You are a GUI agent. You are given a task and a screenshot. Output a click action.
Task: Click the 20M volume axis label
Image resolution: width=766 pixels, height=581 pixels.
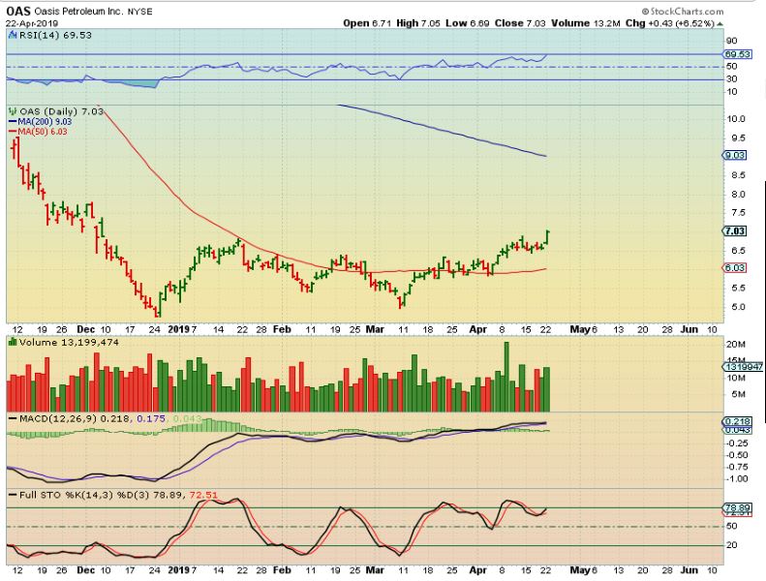click(736, 345)
